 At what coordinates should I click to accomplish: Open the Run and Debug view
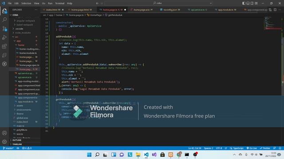(4, 38)
